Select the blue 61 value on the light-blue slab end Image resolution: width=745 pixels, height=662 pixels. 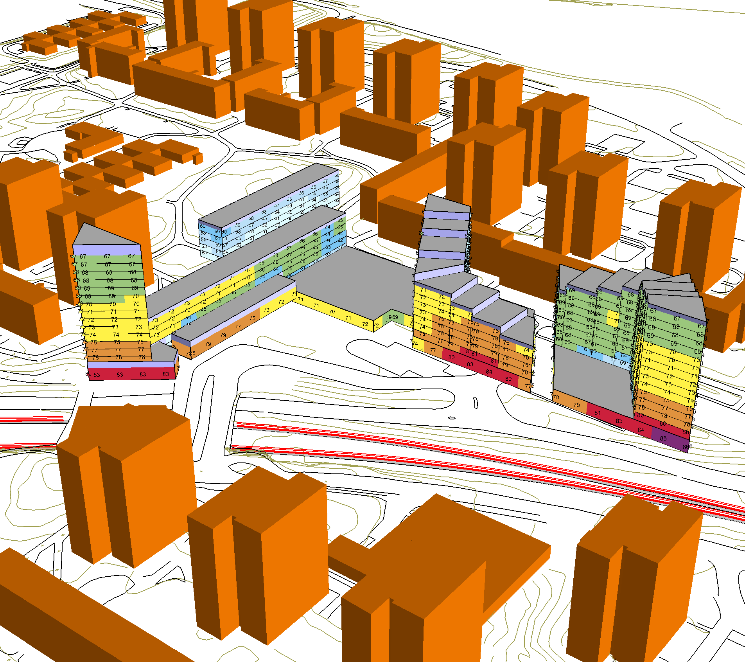pos(217,238)
